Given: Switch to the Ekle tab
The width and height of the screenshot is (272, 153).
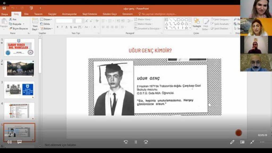Looking at the screenshot, I should point(26,14).
